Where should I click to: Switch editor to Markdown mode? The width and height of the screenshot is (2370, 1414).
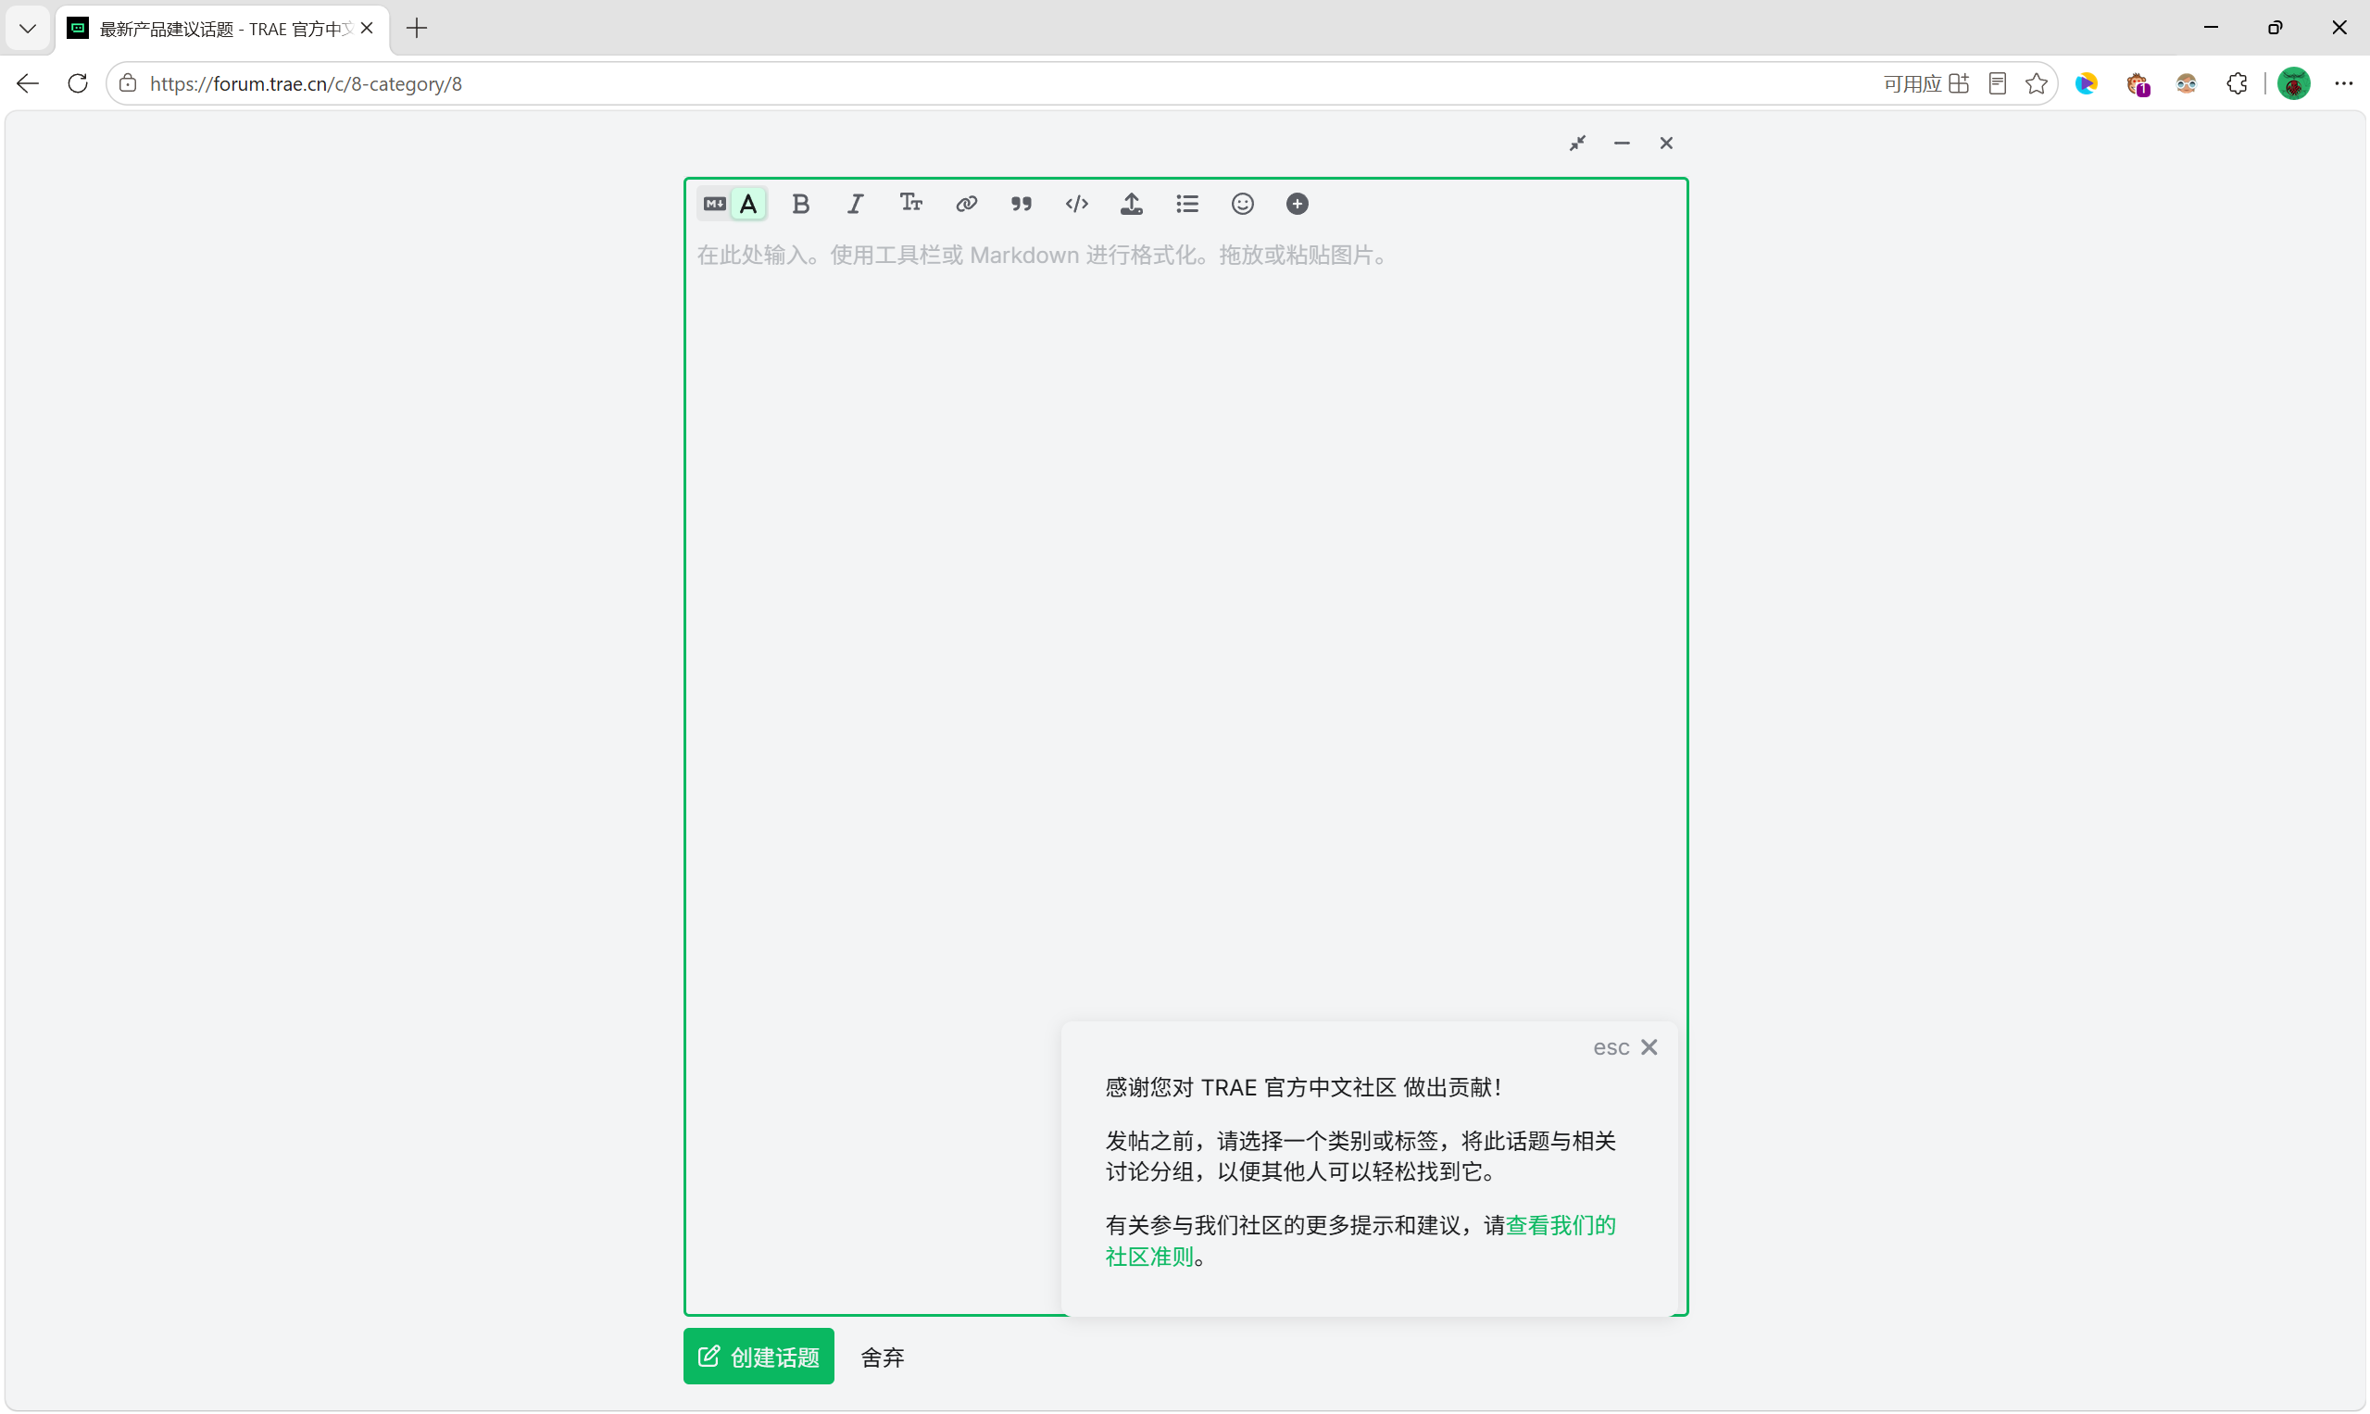click(x=715, y=204)
